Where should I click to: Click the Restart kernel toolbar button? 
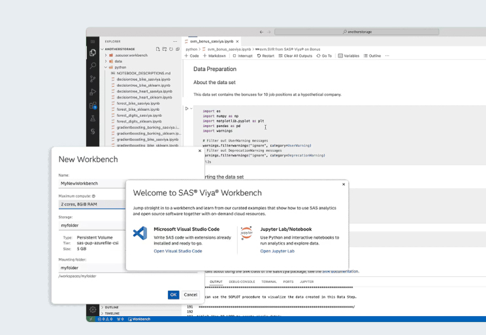265,56
